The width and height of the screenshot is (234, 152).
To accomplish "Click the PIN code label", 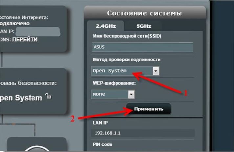I will (x=102, y=144).
